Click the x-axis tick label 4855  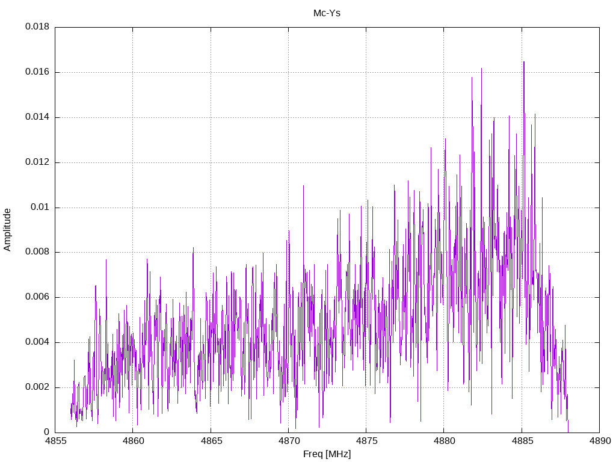coord(55,441)
